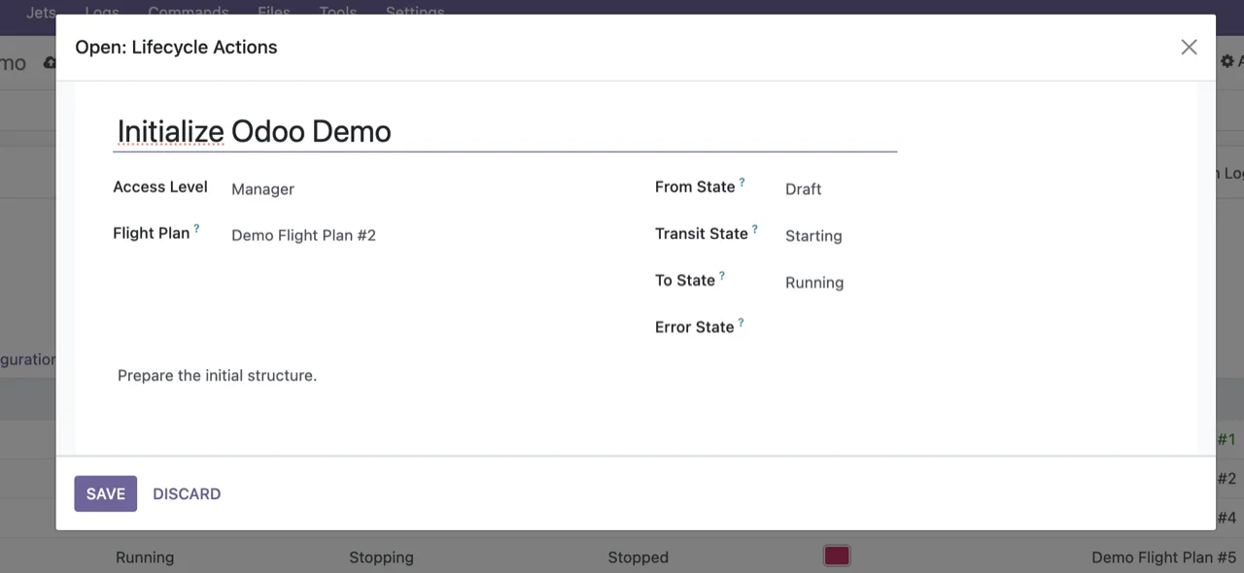The height and width of the screenshot is (573, 1244).
Task: Close the Lifecycle Actions dialog
Action: point(1189,48)
